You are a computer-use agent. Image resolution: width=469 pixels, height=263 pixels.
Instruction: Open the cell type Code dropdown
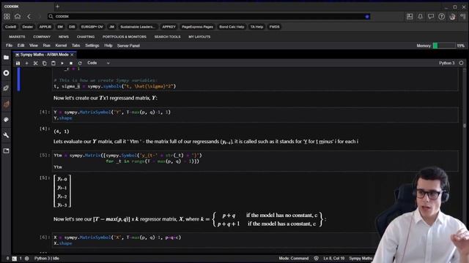pos(98,63)
